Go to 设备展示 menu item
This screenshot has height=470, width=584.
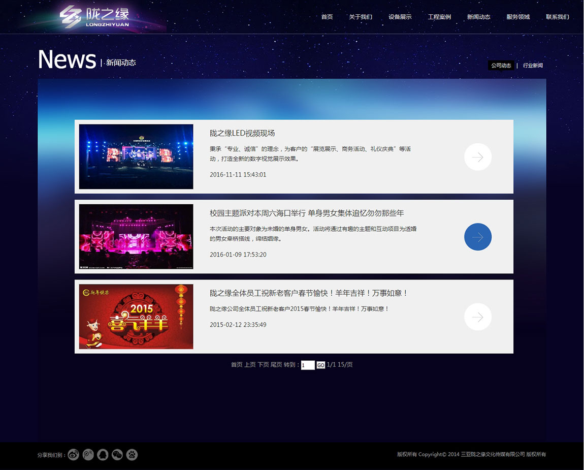tap(400, 17)
